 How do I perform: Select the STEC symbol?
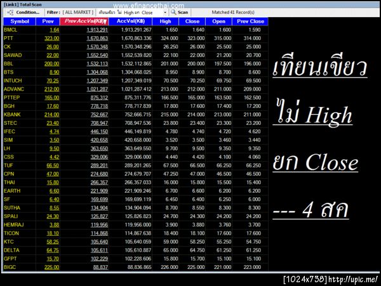tap(10, 123)
